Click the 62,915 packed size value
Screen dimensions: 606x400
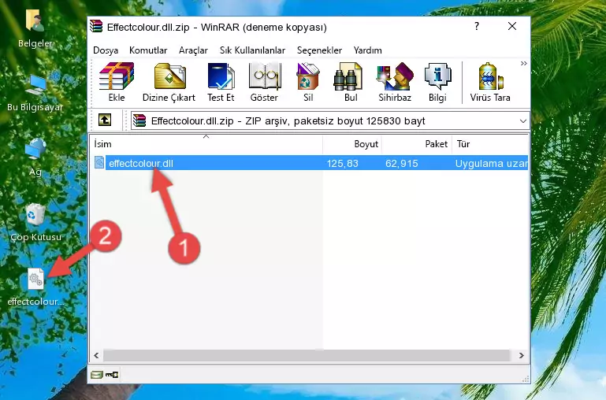(x=402, y=163)
